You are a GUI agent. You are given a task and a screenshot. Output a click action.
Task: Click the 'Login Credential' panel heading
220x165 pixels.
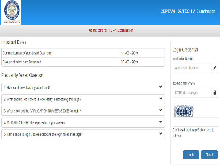point(185,50)
